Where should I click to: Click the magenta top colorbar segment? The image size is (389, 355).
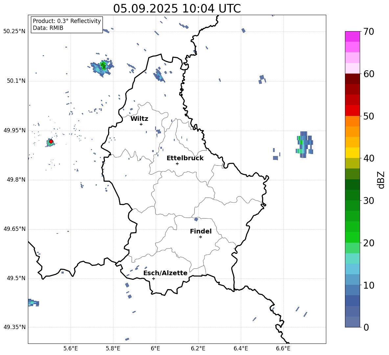[x=352, y=36]
